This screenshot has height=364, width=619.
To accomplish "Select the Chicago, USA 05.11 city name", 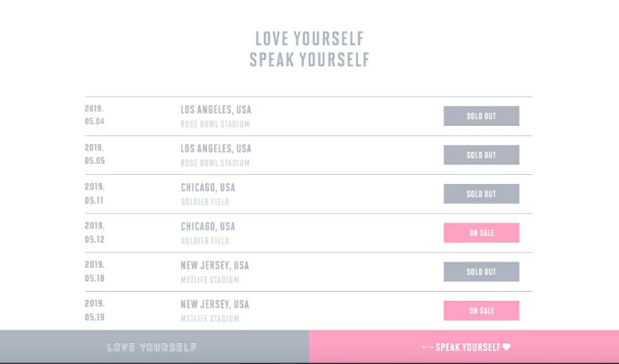I will tap(208, 187).
